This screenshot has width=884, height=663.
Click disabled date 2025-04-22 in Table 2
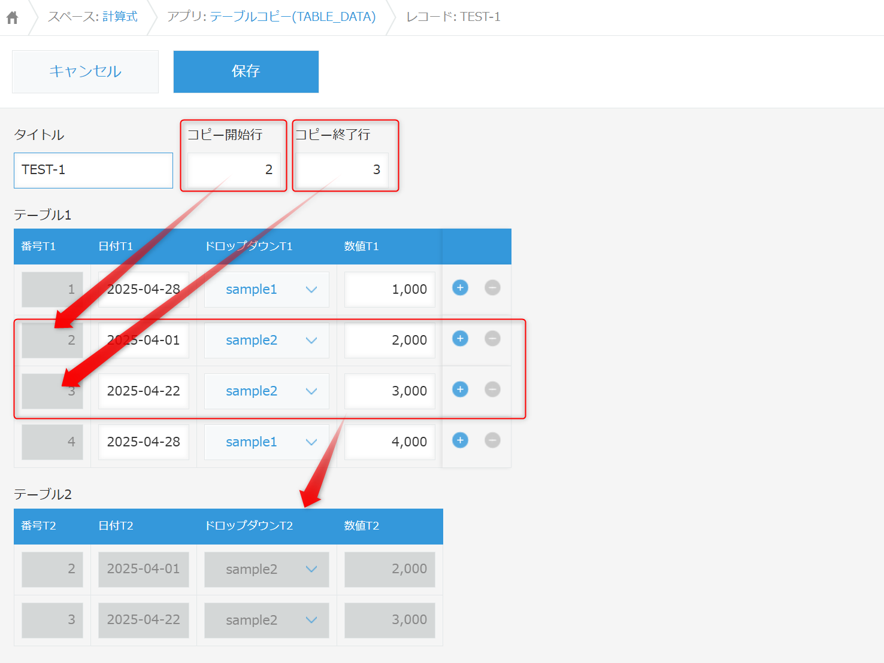[144, 621]
